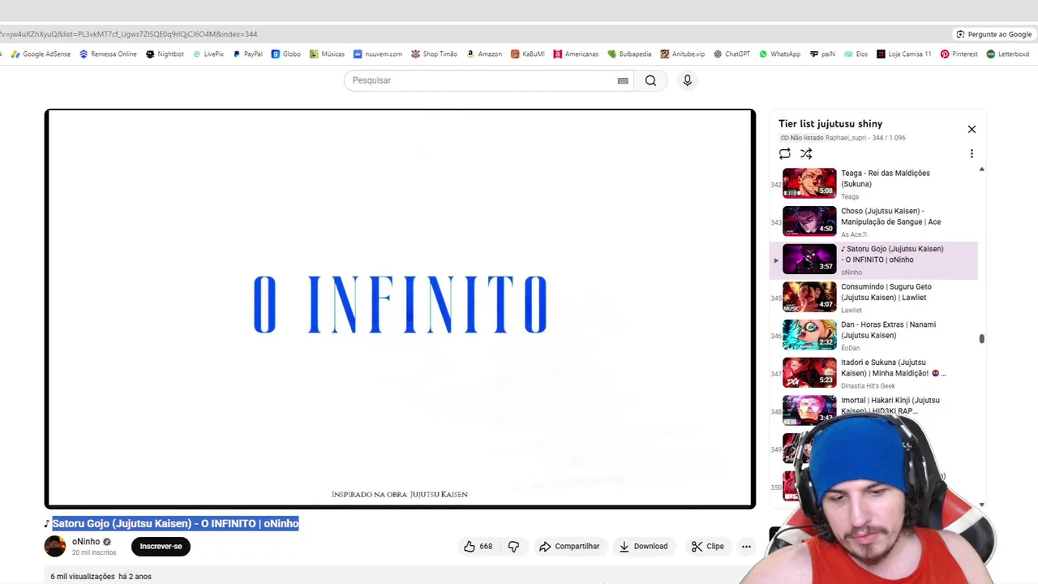This screenshot has width=1038, height=584.
Task: Open Globo bookmark
Action: click(286, 54)
